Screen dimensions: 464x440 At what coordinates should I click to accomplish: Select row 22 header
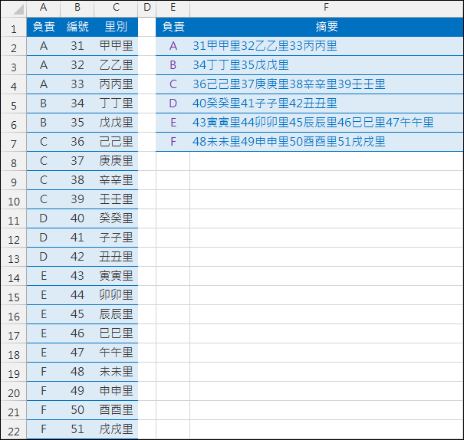point(14,429)
